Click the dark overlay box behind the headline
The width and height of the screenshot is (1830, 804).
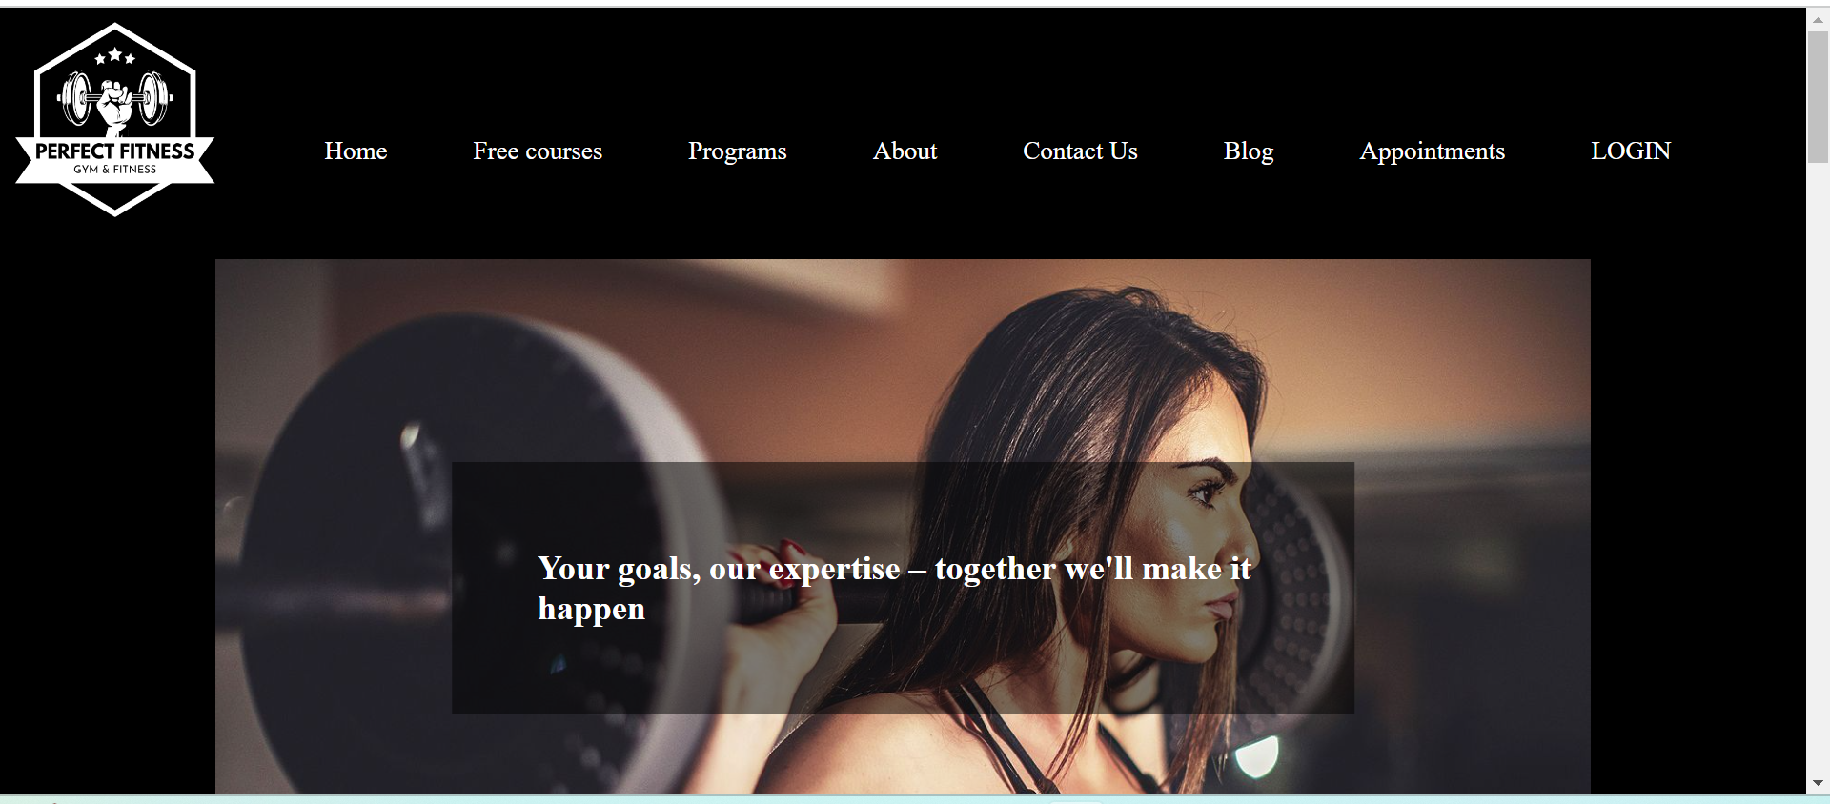point(903,588)
